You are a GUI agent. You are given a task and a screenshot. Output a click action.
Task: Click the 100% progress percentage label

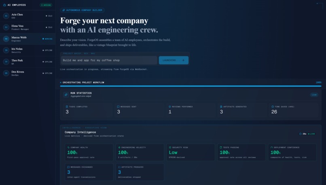pos(318,82)
